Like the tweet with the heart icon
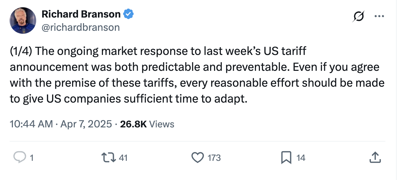The image size is (397, 180). coord(198,158)
